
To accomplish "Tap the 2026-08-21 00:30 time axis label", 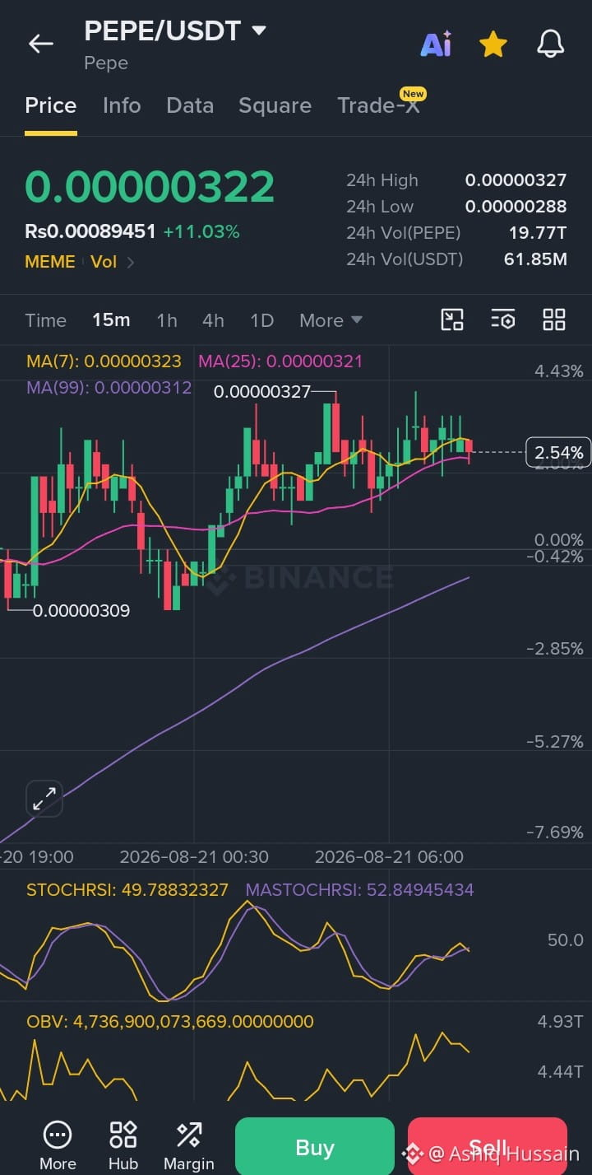I will pyautogui.click(x=194, y=856).
